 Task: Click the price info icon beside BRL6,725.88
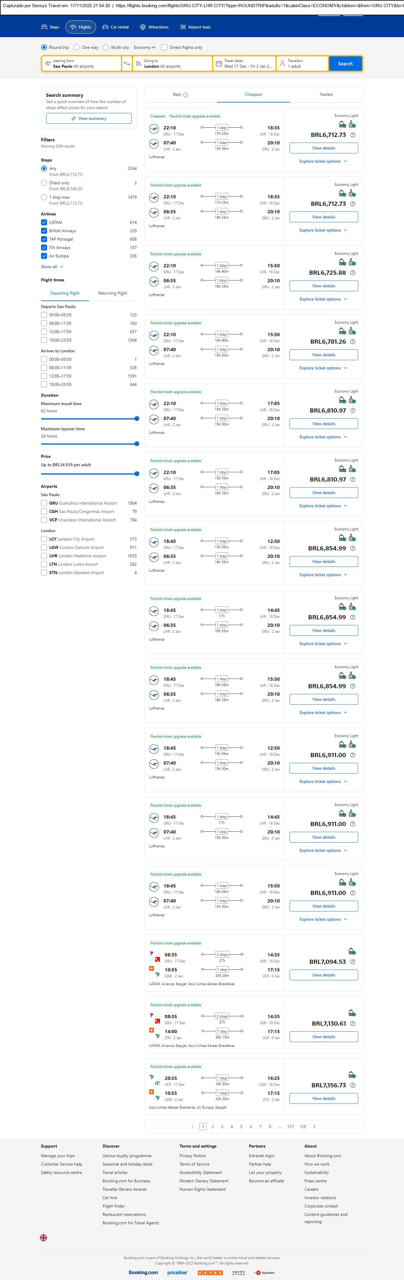(353, 273)
